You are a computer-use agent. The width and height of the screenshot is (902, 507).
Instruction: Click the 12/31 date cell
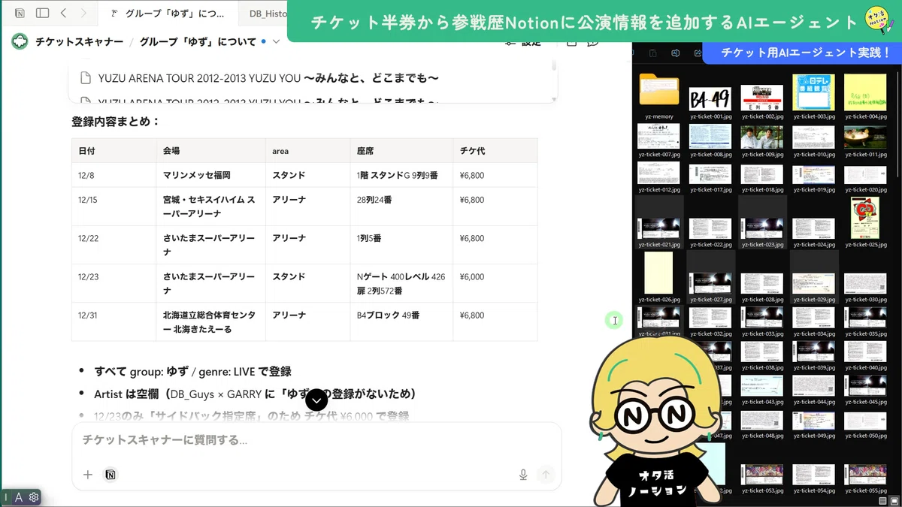(x=114, y=321)
